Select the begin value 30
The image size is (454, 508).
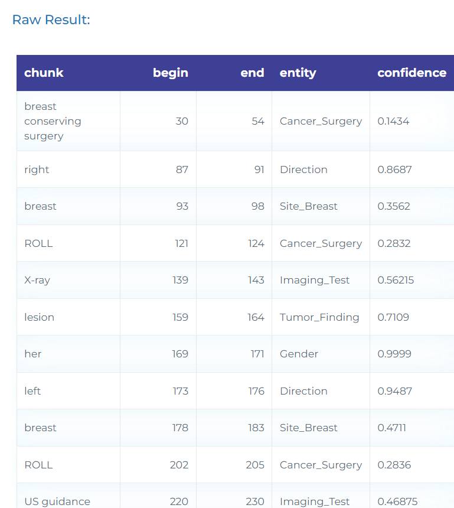182,121
